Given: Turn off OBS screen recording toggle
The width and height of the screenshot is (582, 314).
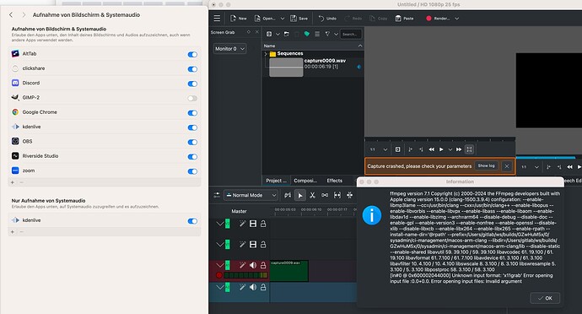Looking at the screenshot, I should click(192, 142).
